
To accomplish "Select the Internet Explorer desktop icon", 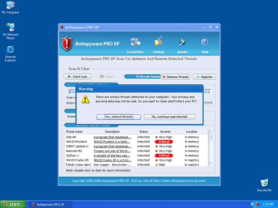I will click(x=11, y=49).
